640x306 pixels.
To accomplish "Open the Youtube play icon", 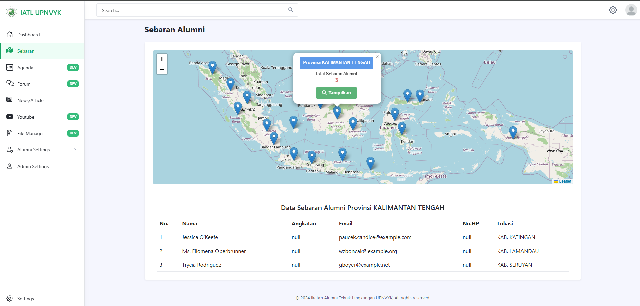I will 10,117.
